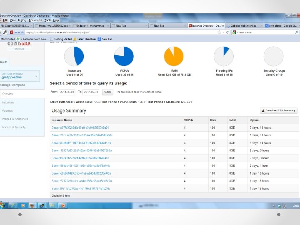300x225 pixels.
Task: Open the search engine selector dropdown
Action: [235, 32]
